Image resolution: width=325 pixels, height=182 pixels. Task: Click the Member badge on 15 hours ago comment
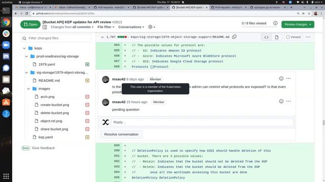coord(159,102)
